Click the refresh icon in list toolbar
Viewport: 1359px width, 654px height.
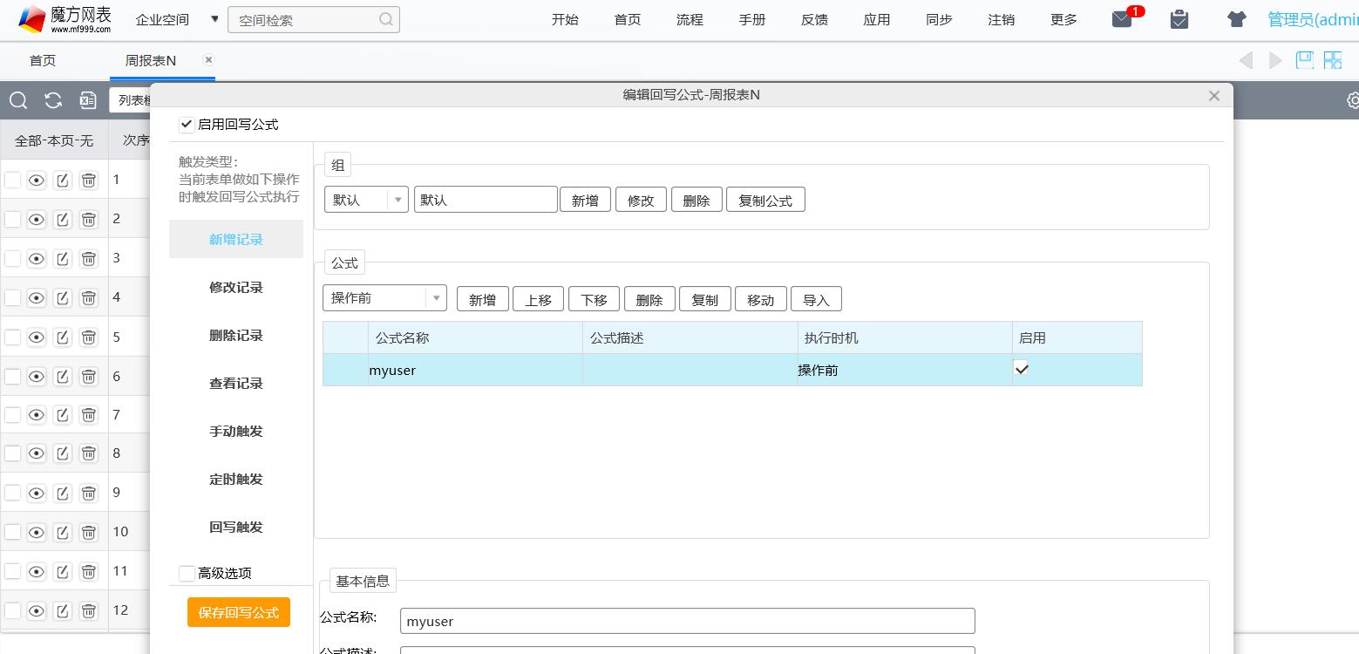[53, 100]
